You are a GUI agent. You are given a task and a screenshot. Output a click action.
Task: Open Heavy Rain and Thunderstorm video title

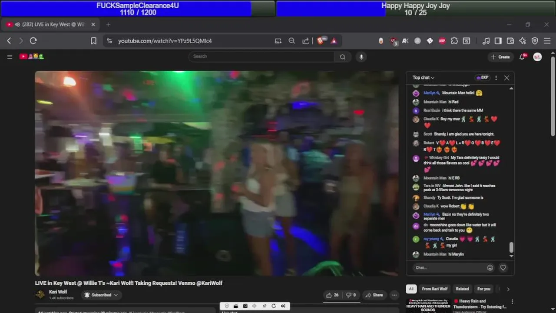(480, 304)
